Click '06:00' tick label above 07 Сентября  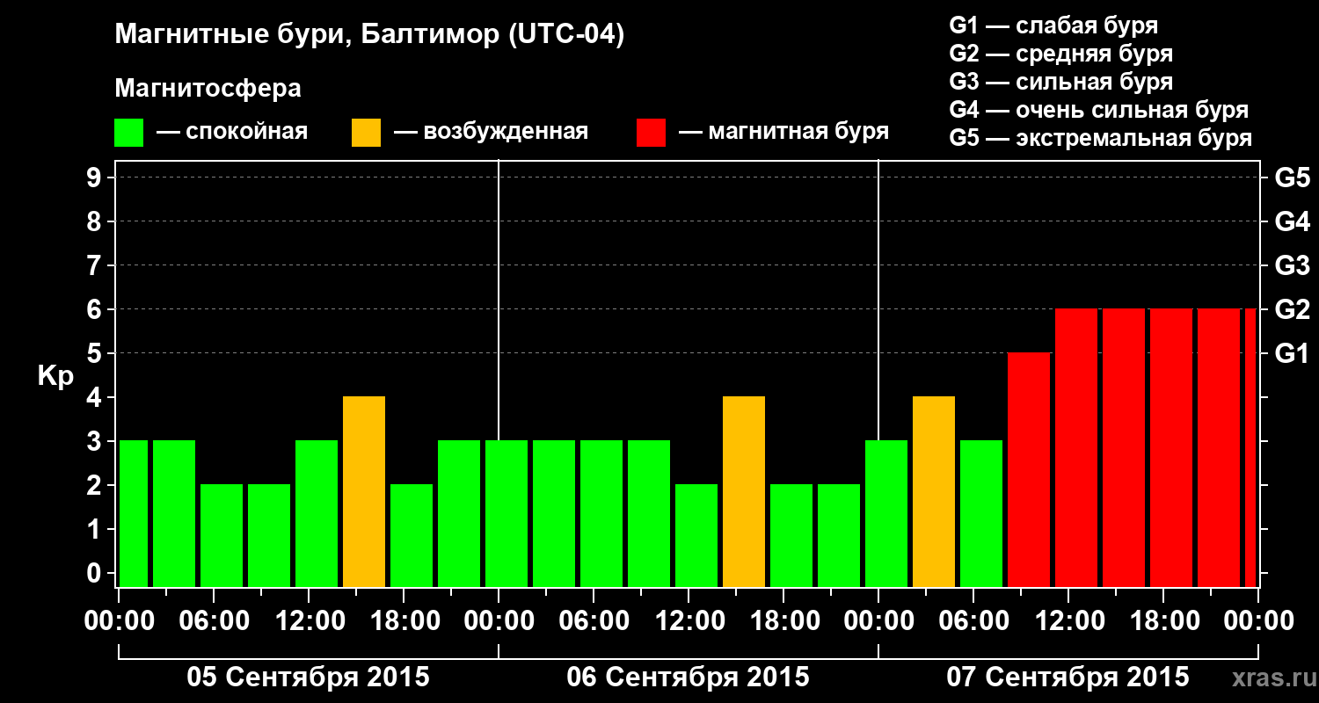[x=973, y=621]
